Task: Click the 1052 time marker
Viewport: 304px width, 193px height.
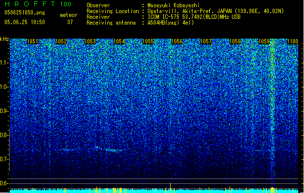Action: [x=61, y=41]
